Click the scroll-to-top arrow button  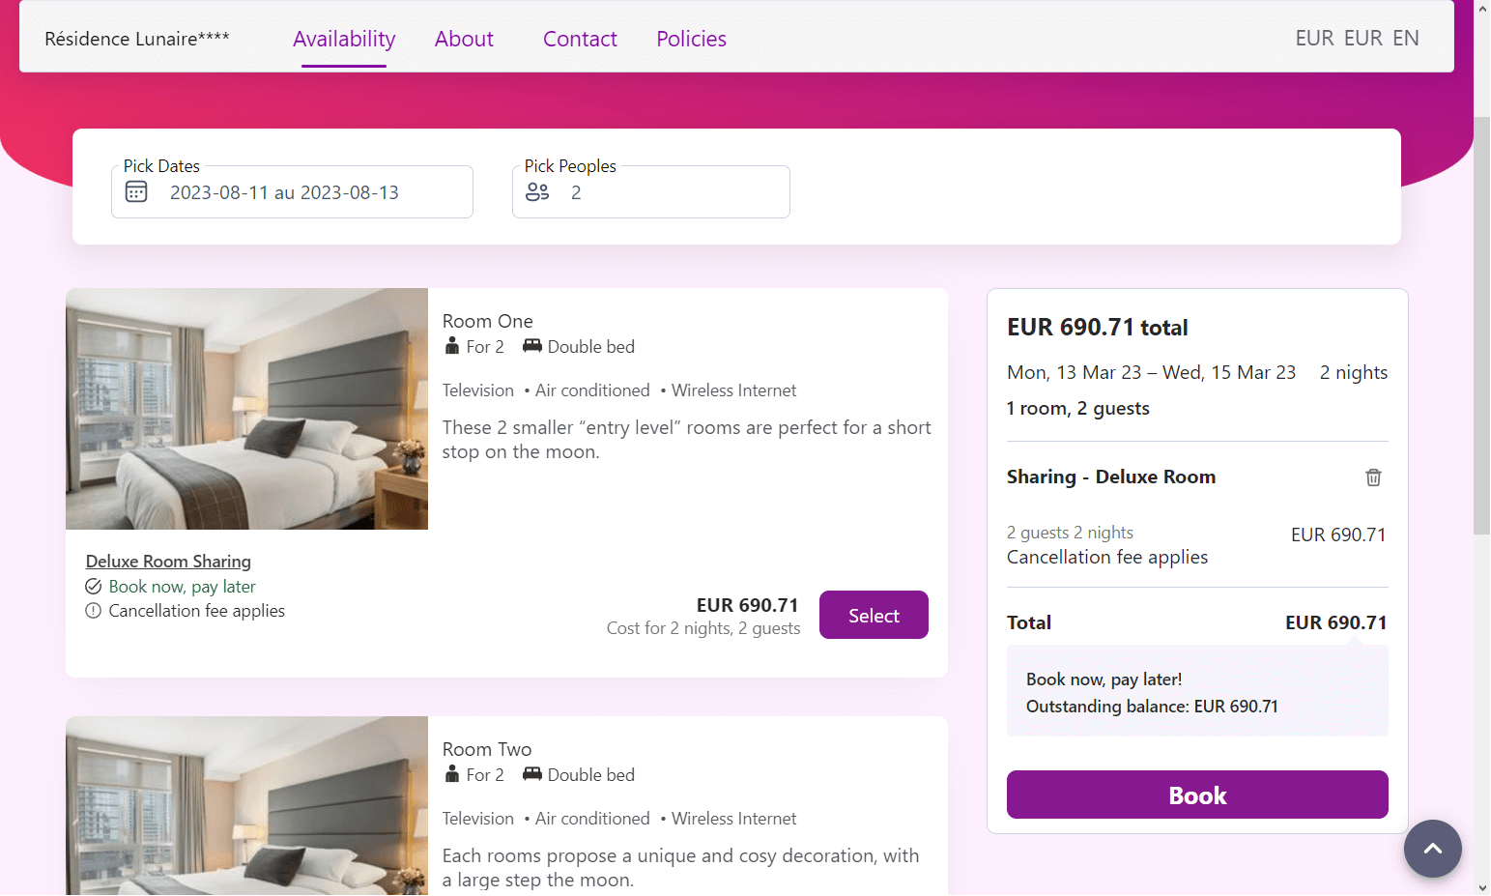[x=1433, y=848]
